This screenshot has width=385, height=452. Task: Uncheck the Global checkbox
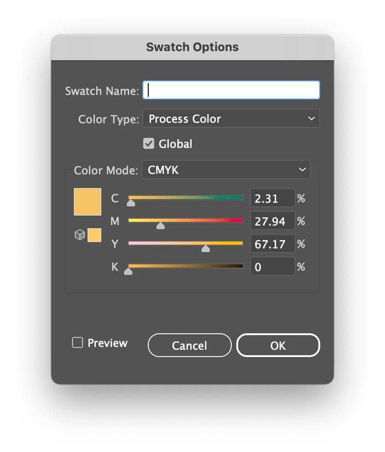click(x=149, y=144)
